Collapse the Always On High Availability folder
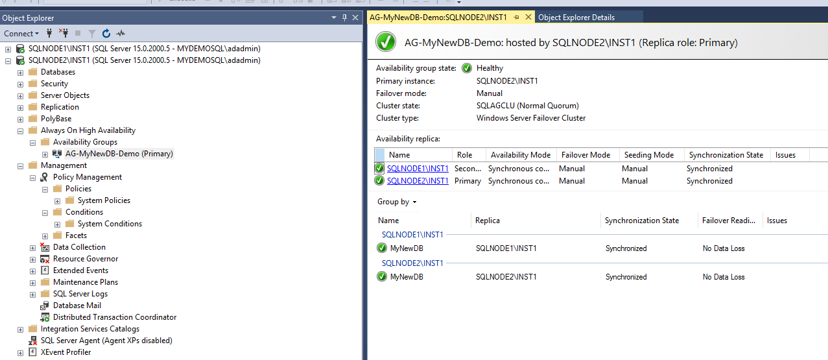The height and width of the screenshot is (360, 828). pyautogui.click(x=21, y=130)
